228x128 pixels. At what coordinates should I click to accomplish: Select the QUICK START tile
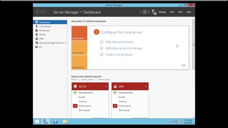pos(79,33)
